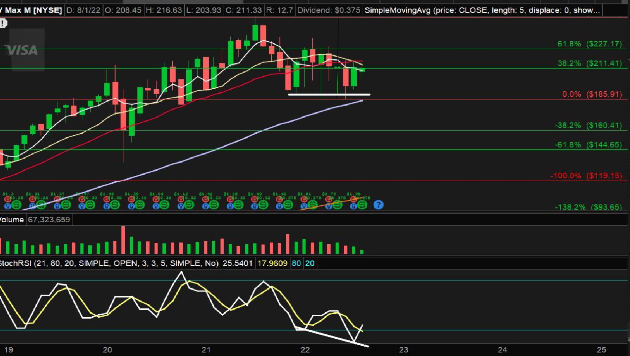Image resolution: width=630 pixels, height=356 pixels.
Task: Select the red phone icon under $1.38
Action: coord(230,199)
